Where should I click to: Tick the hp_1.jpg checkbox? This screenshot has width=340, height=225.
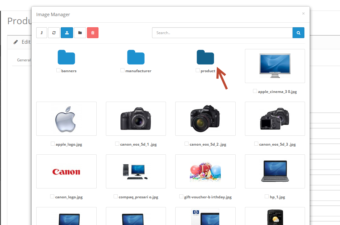[x=267, y=196]
